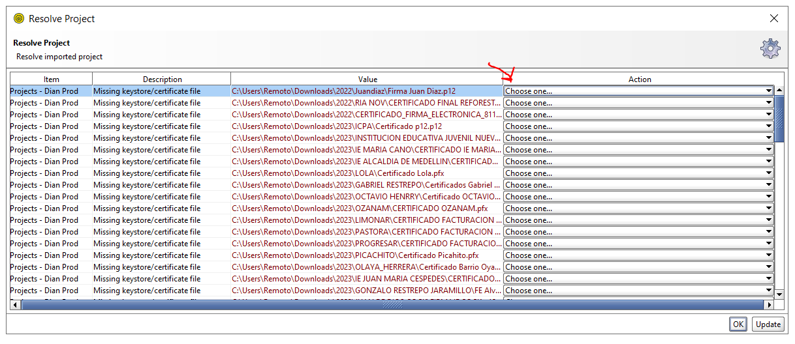Click the SoapUI logo icon in title bar

pos(18,19)
